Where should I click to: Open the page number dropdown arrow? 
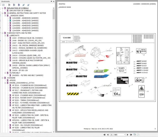click(125, 135)
